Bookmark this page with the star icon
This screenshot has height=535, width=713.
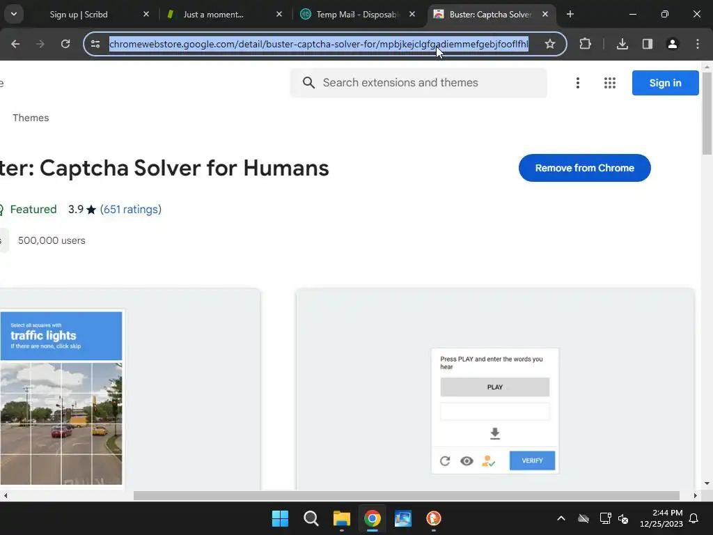point(550,44)
